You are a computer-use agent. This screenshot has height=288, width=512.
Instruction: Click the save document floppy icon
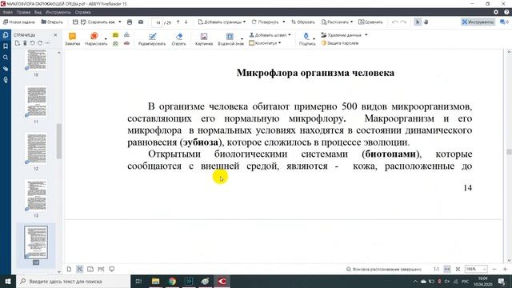75,22
